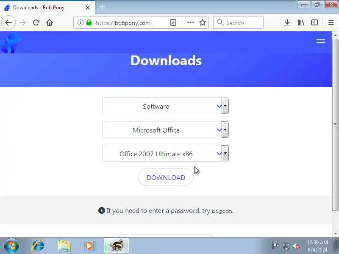Viewport: 339px width, 254px height.
Task: Expand the Office 2007 Ultimate x86 dropdown
Action: click(x=165, y=154)
